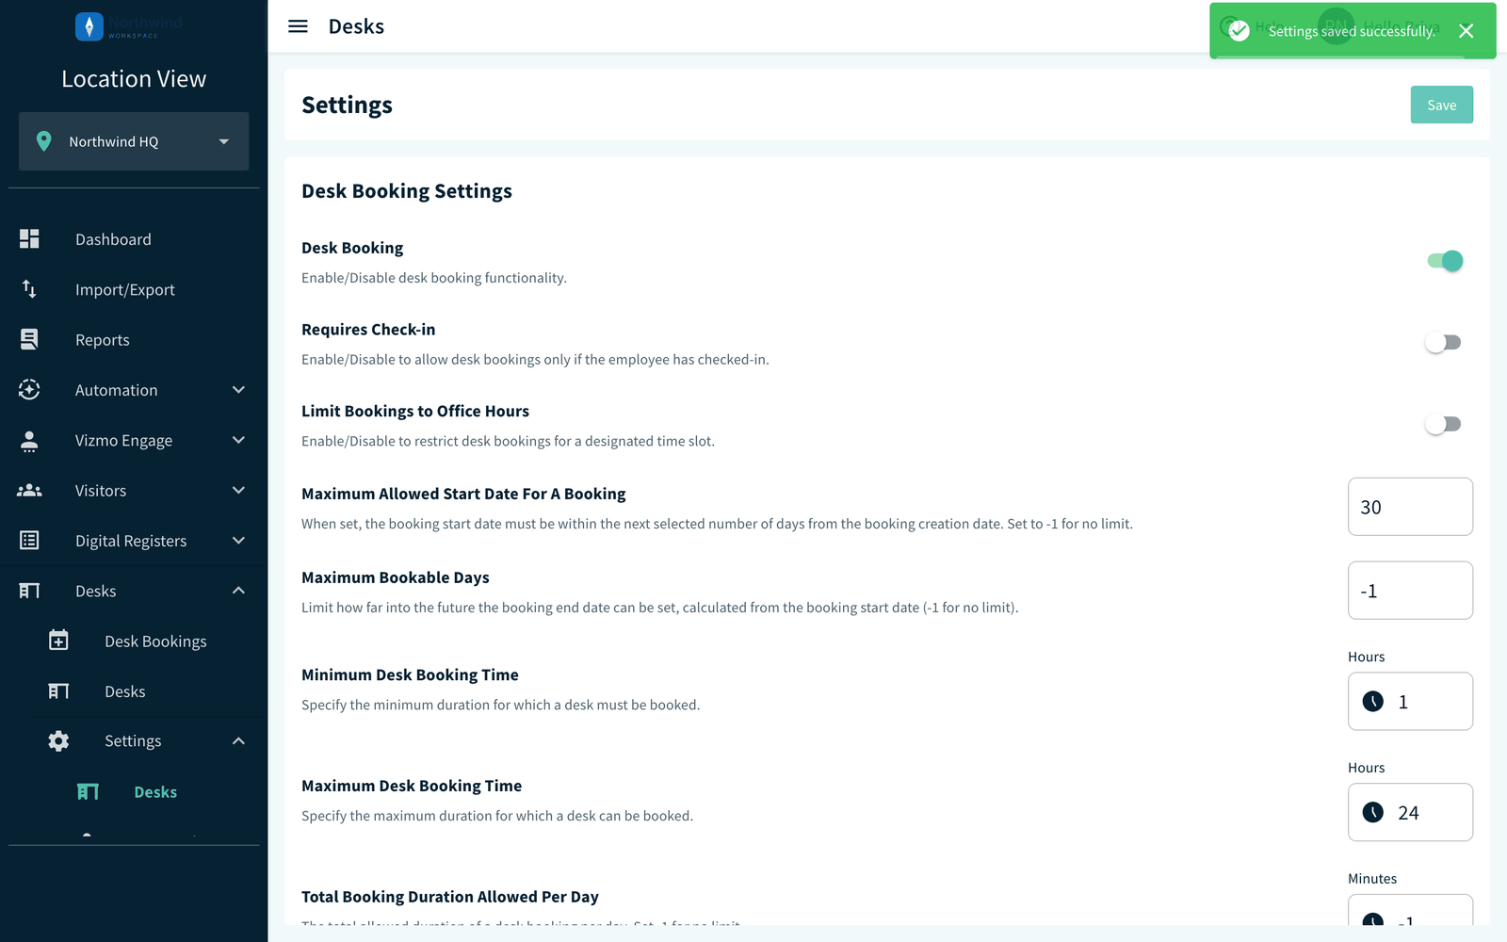Viewport: 1507px width, 942px height.
Task: Open the Northwind HQ location dropdown
Action: click(134, 141)
